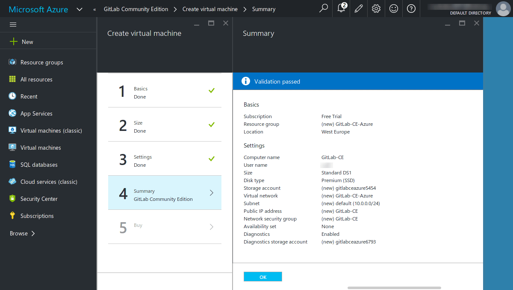Image resolution: width=513 pixels, height=290 pixels.
Task: Open help using the question mark icon
Action: (x=411, y=9)
